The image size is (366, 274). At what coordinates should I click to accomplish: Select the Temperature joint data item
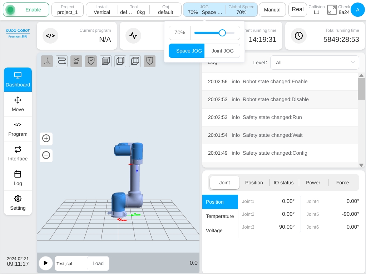(220, 216)
